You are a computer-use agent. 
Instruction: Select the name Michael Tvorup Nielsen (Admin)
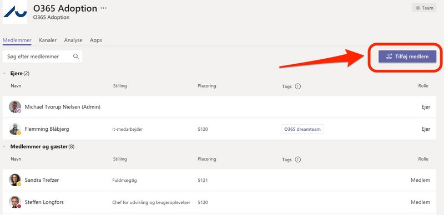coord(63,107)
